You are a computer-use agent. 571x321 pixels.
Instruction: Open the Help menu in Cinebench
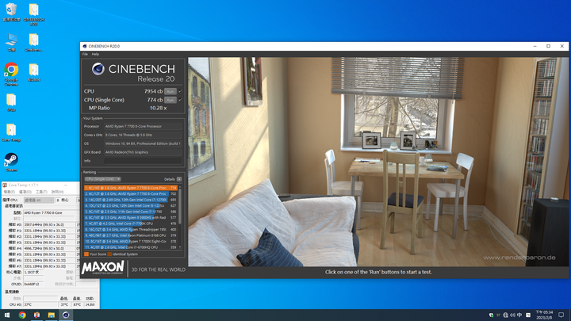tap(95, 54)
